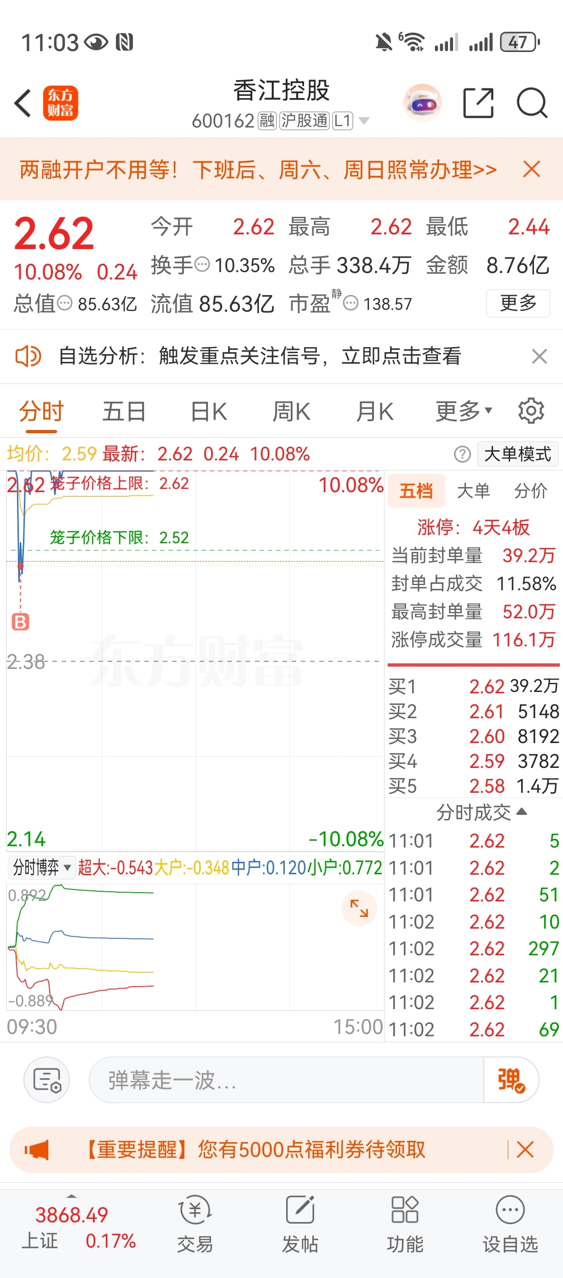
Task: Tap the 11:02 trade row with 297
Action: [473, 948]
